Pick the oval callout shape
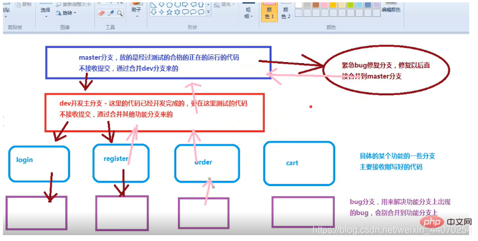Screen dimensions: 478x241 pos(193,12)
